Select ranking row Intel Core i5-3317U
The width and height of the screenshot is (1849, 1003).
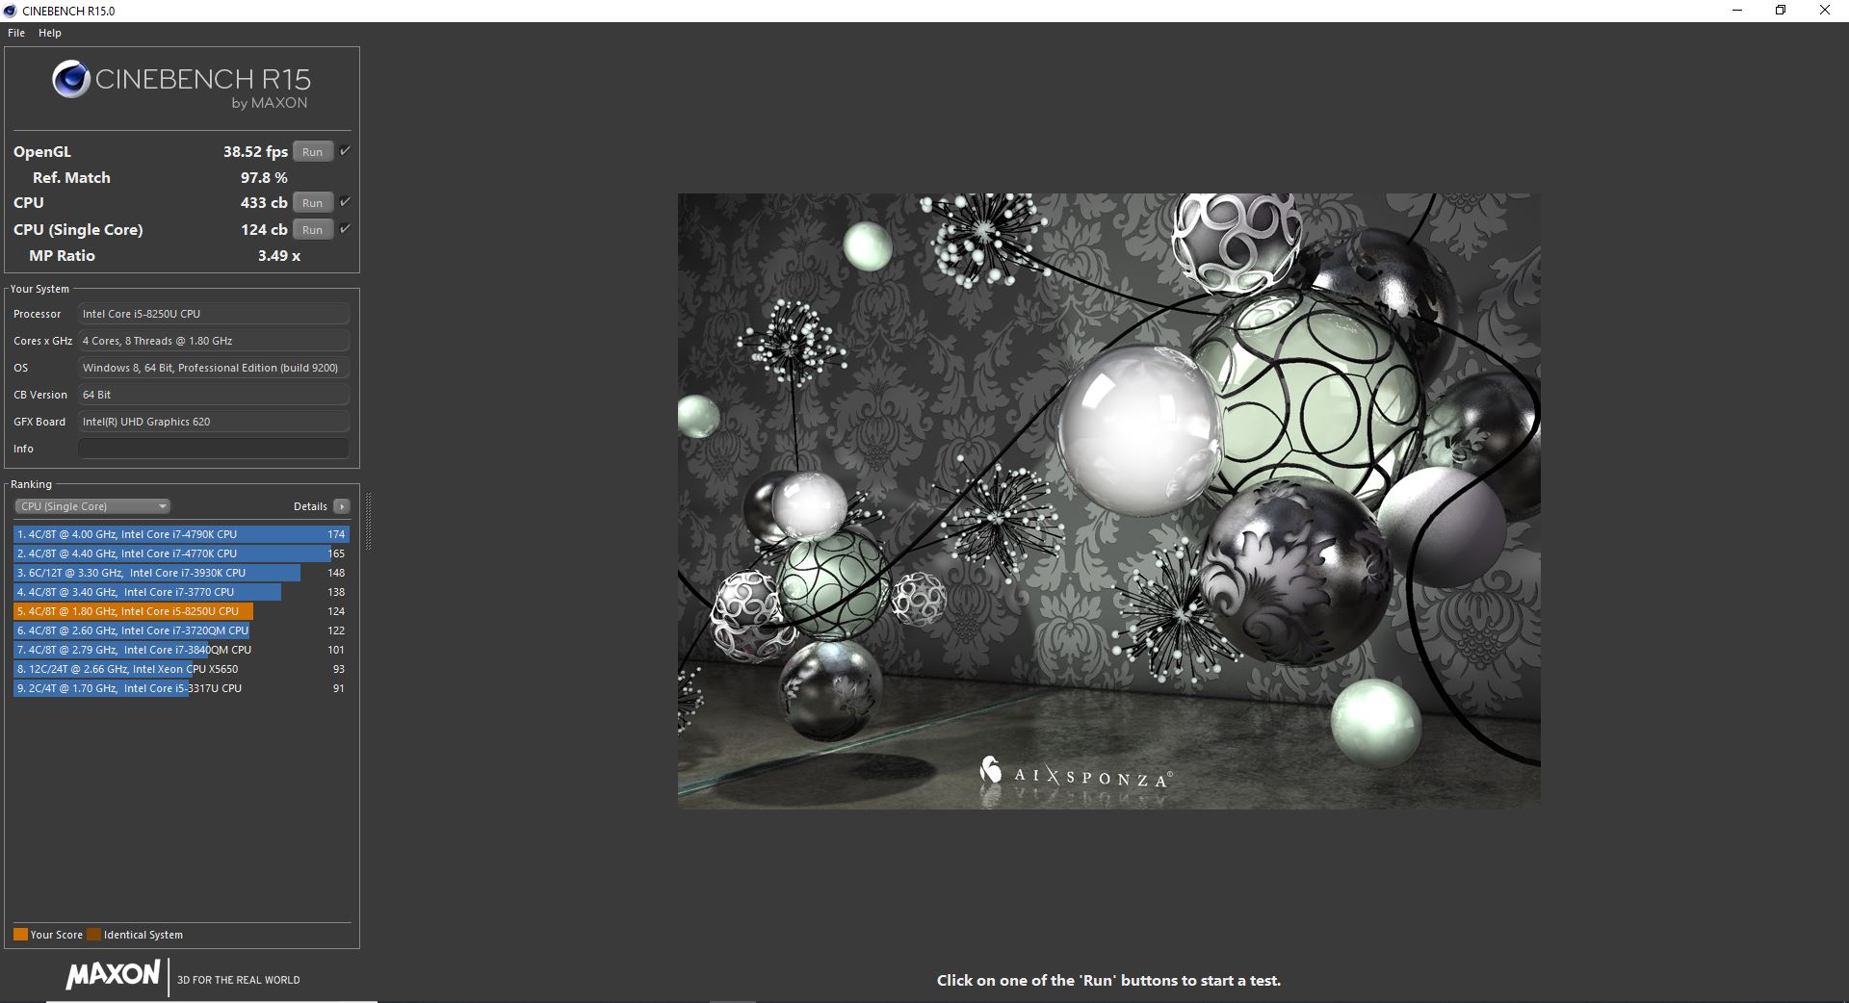pos(181,688)
